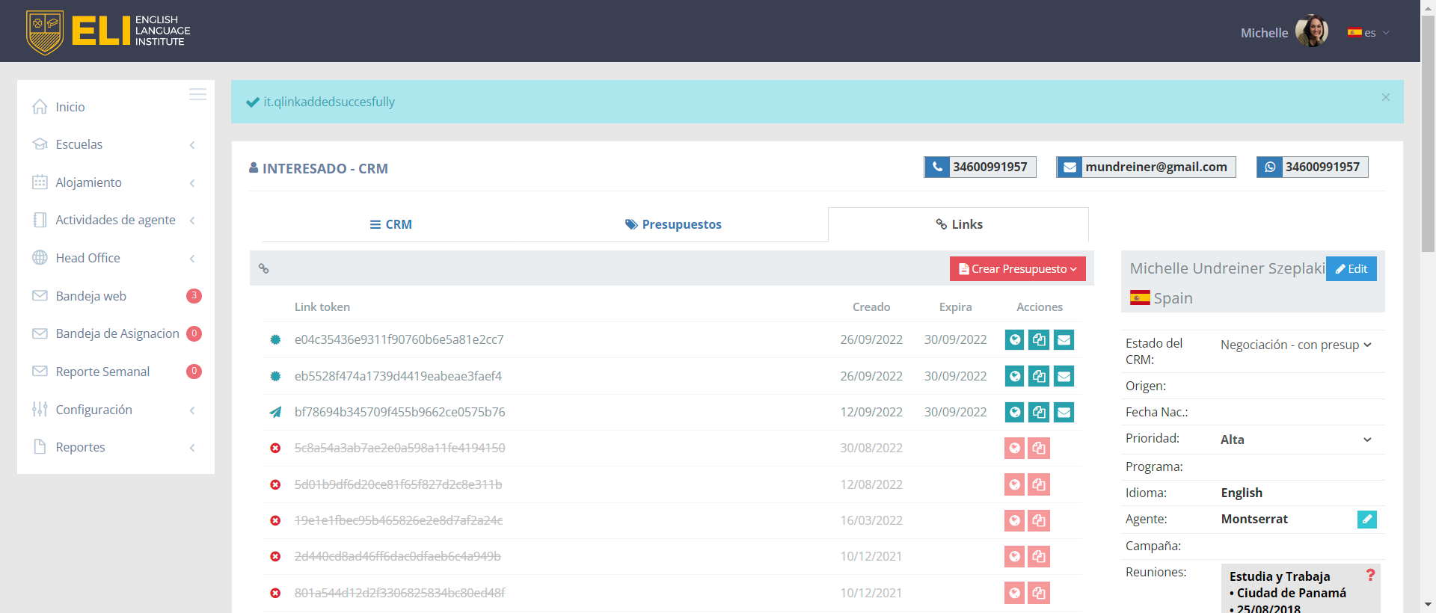Image resolution: width=1436 pixels, height=613 pixels.
Task: Click the mundreiner@gmail.com email button
Action: coord(1146,167)
